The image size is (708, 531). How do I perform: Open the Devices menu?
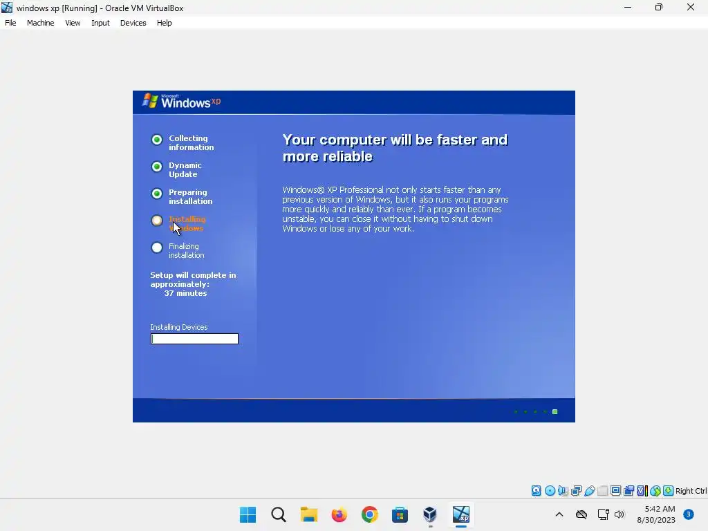133,23
